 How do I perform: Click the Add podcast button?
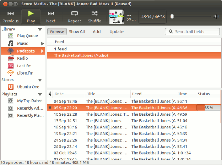97,32
